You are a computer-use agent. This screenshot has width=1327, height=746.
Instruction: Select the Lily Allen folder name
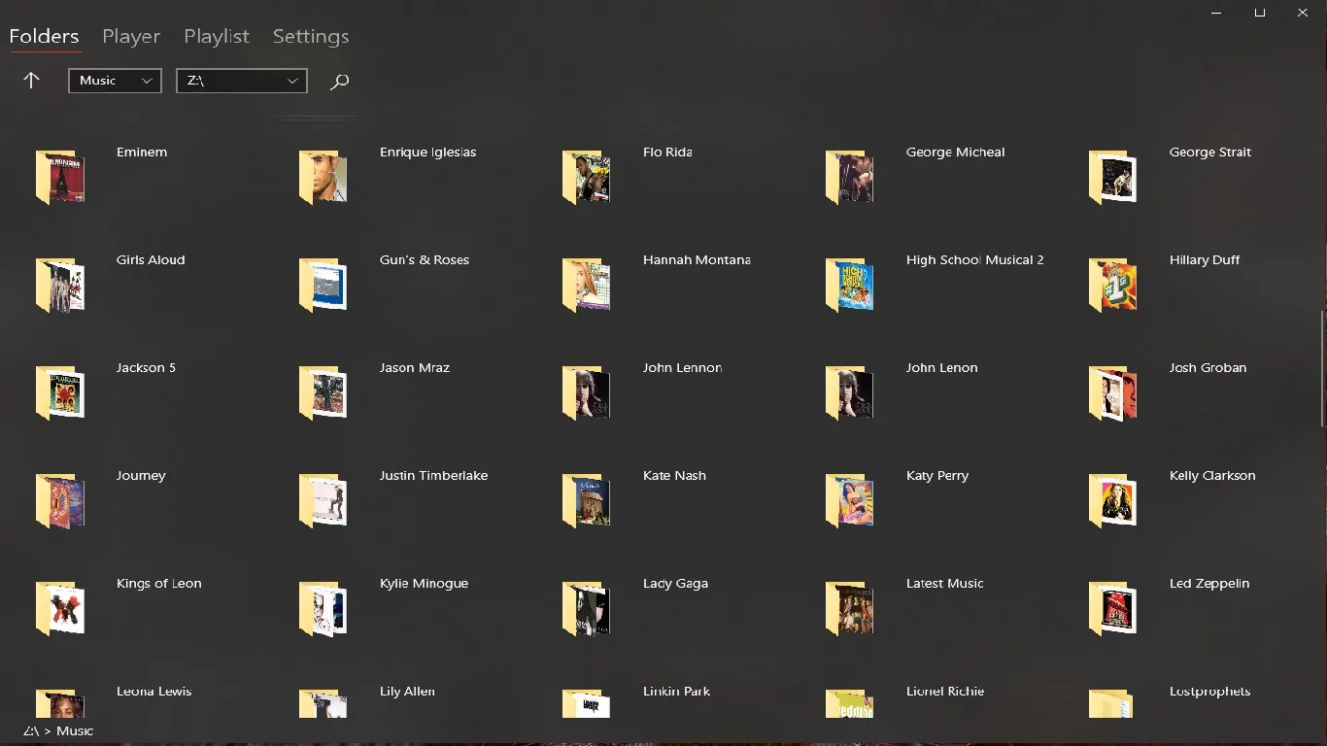(407, 692)
